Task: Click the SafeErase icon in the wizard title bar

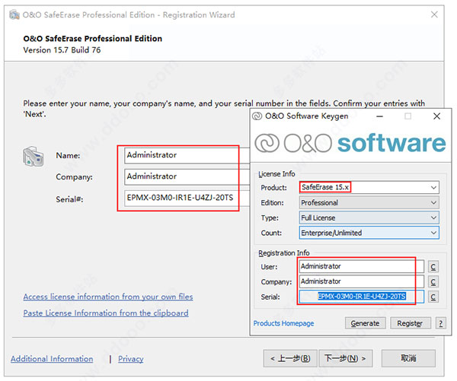Action: pyautogui.click(x=14, y=14)
